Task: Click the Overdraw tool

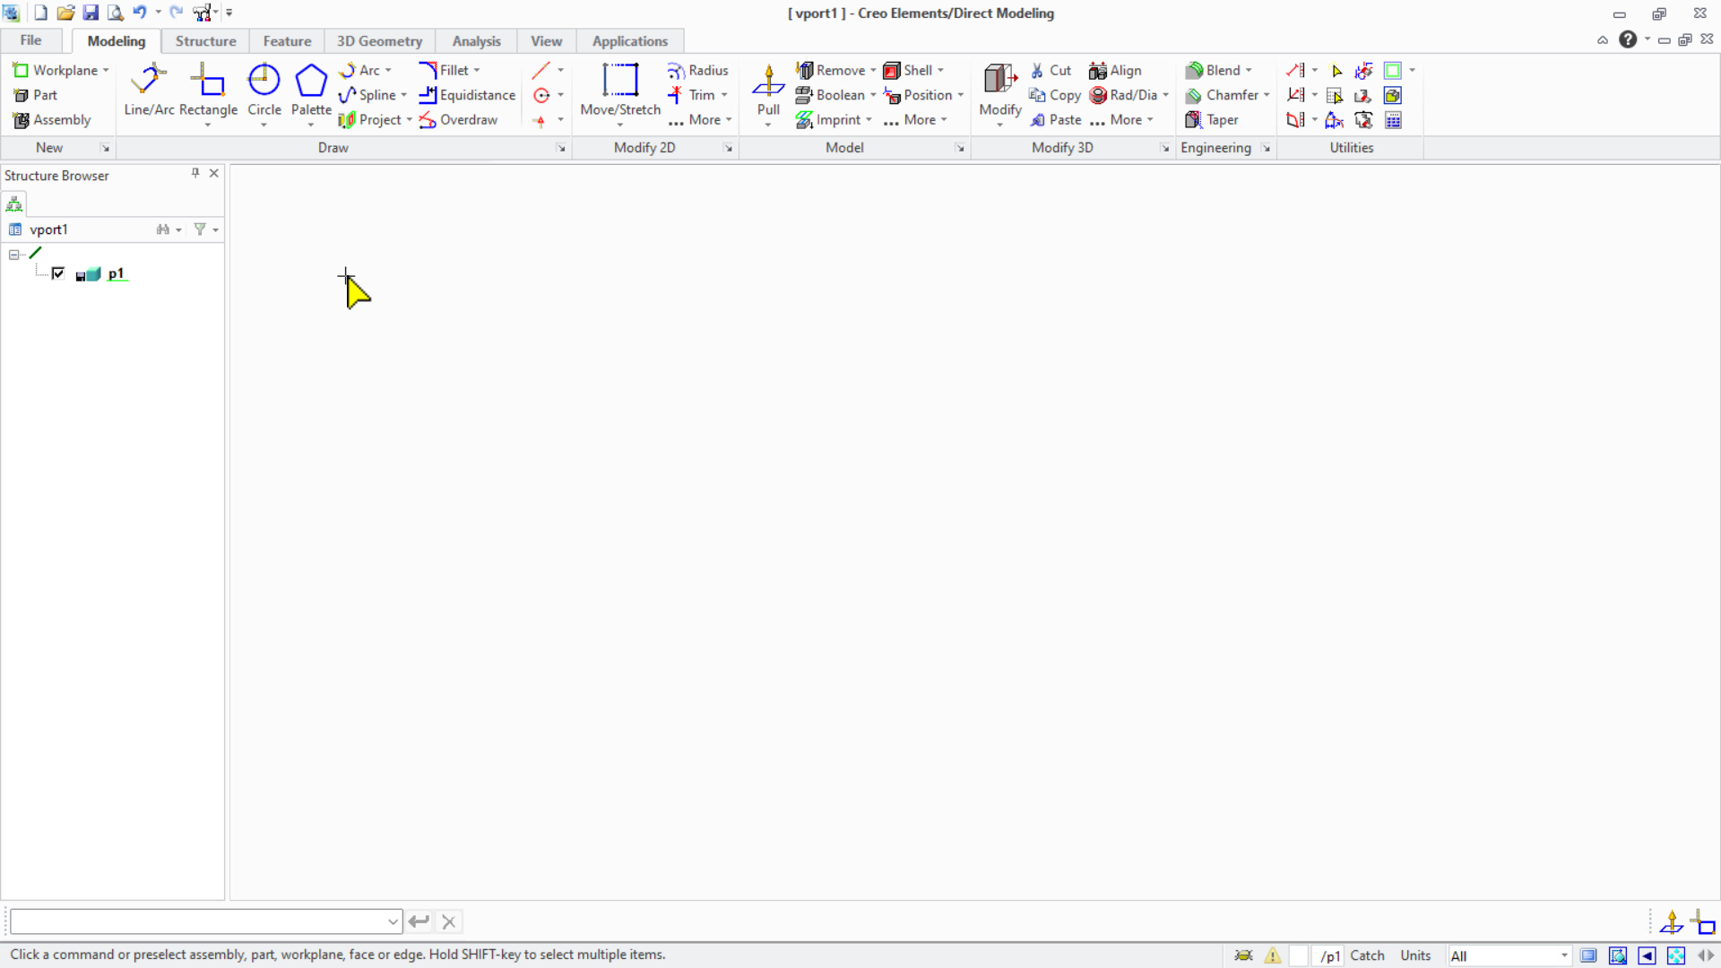Action: pos(460,119)
